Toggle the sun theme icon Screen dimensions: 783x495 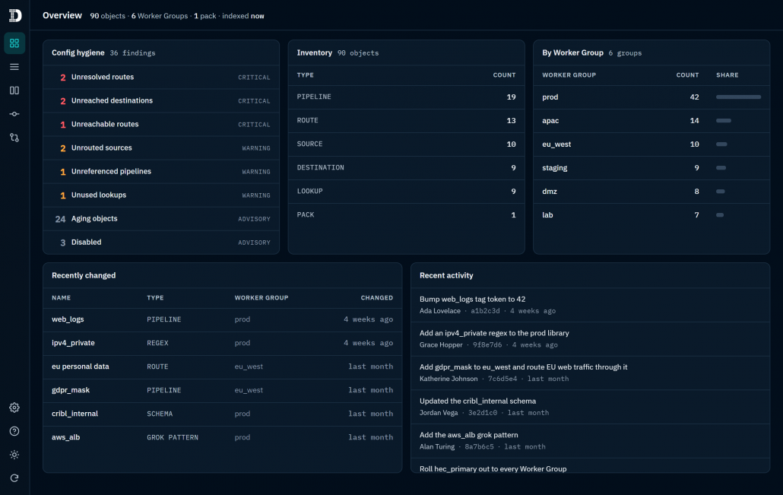(14, 455)
